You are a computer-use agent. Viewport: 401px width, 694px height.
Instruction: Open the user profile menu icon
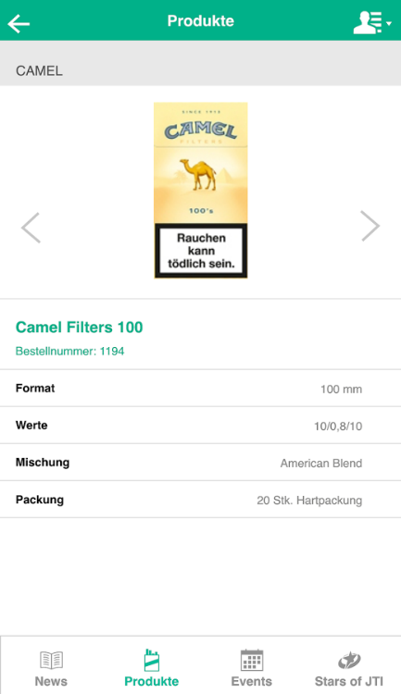pos(368,22)
